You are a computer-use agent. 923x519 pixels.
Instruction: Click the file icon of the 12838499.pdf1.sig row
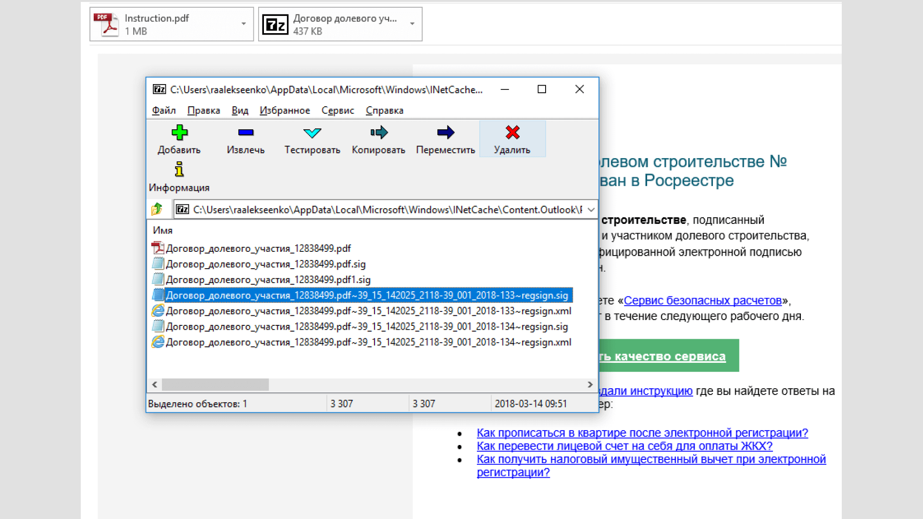click(158, 279)
